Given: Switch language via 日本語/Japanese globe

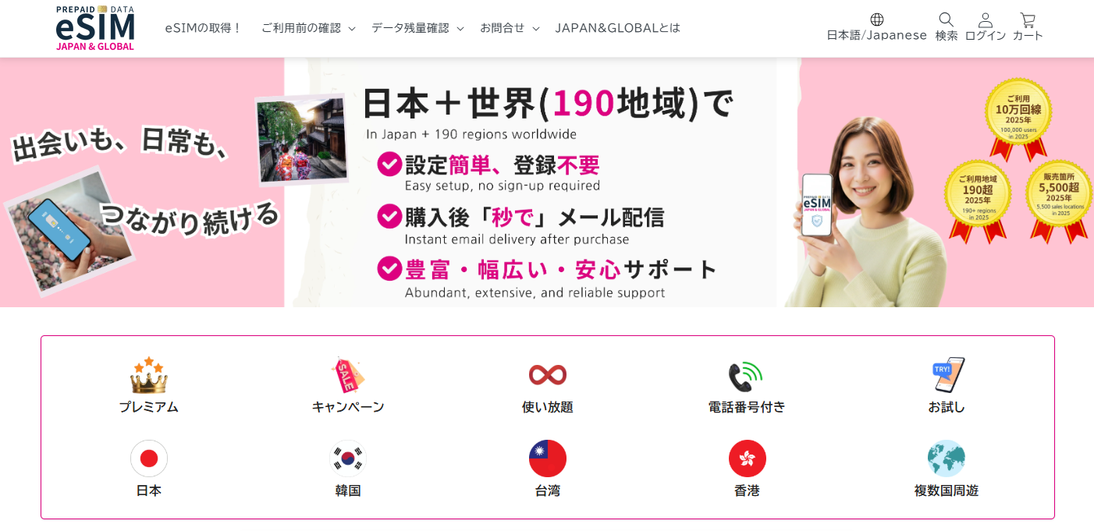Looking at the screenshot, I should [877, 19].
